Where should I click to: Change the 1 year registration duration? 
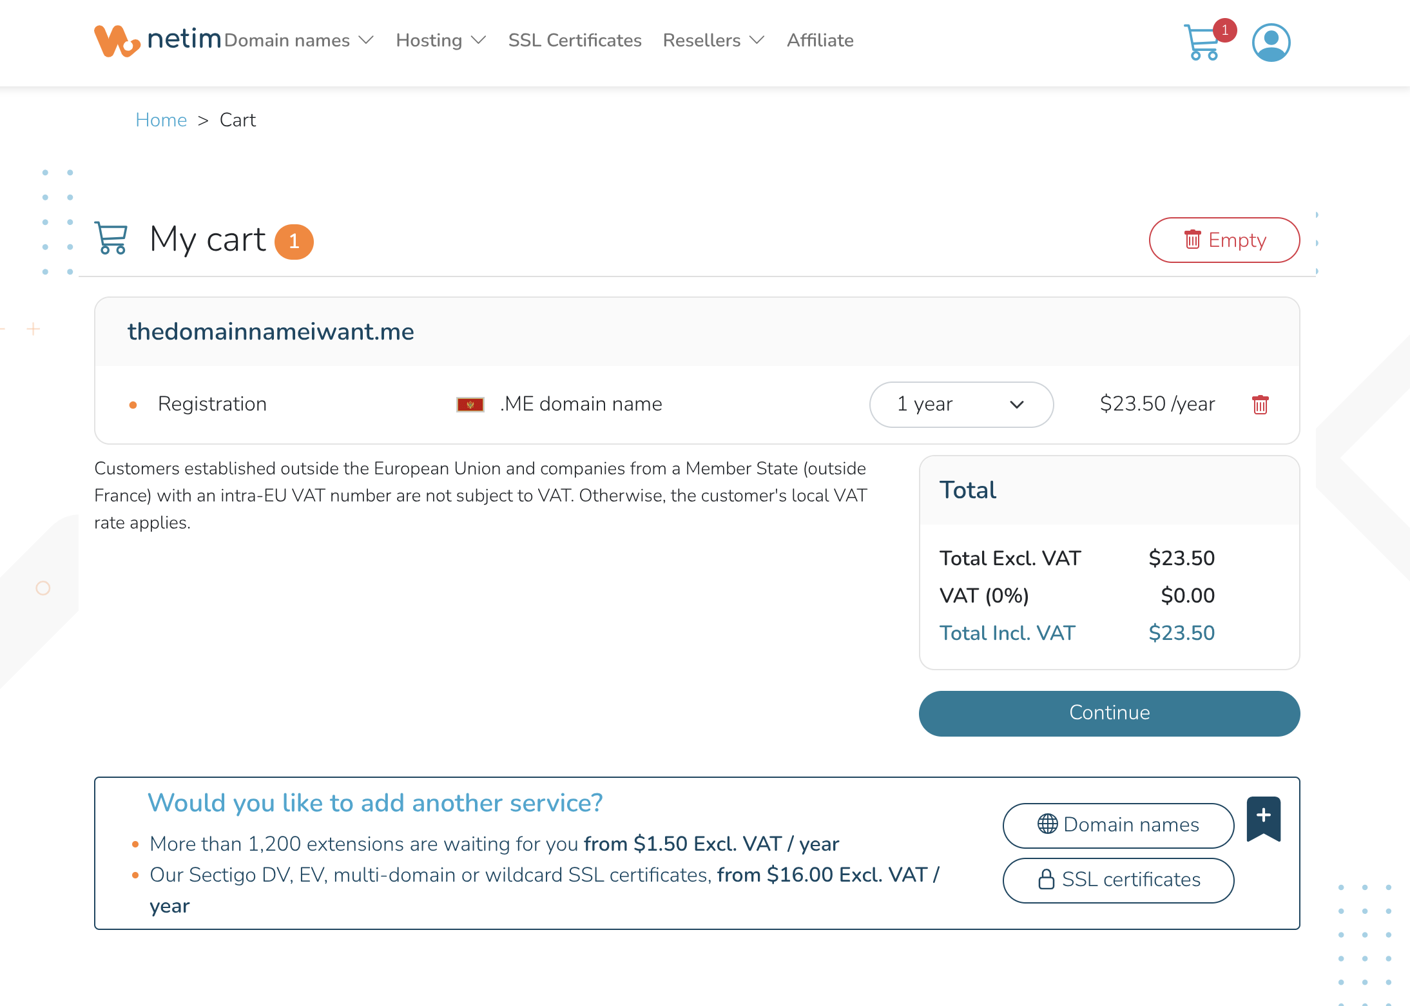click(961, 404)
